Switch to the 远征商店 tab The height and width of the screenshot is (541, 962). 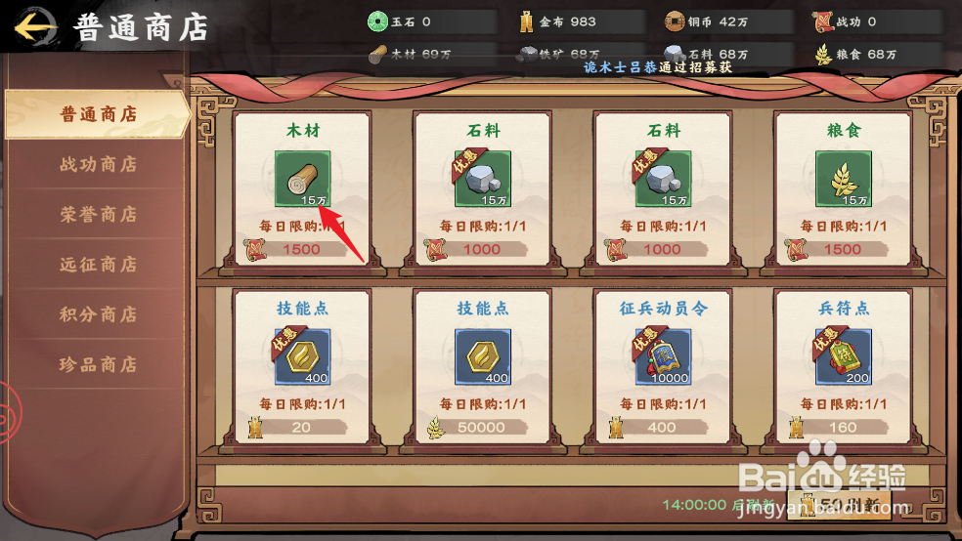pyautogui.click(x=97, y=265)
